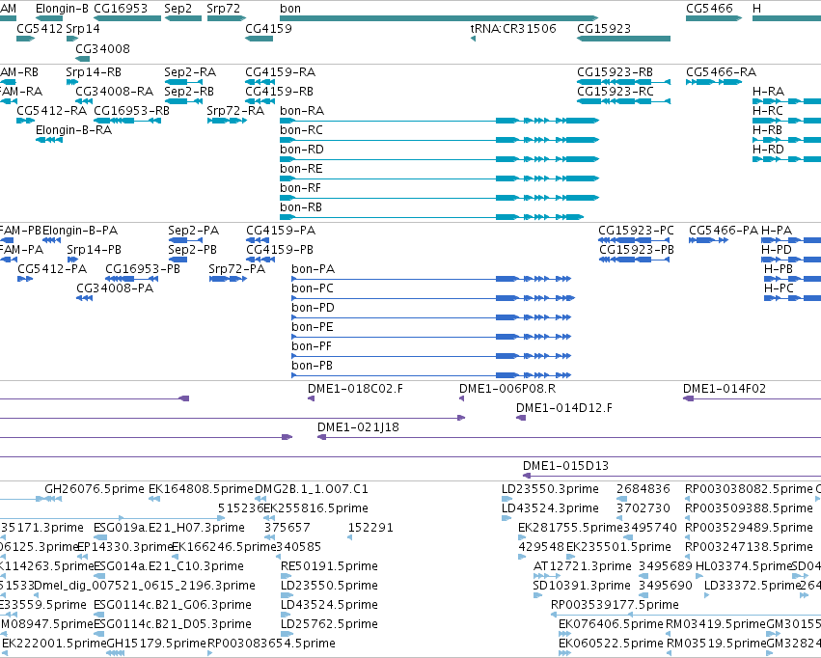Select the CG15923-RC transcript
Image resolution: width=821 pixels, height=658 pixels.
point(623,101)
